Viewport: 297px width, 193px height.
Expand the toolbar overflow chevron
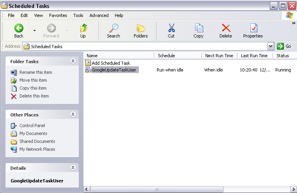click(293, 23)
